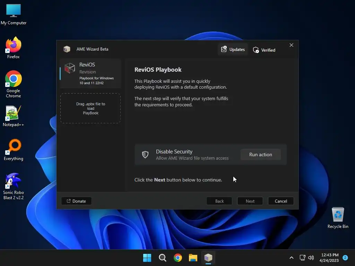355x266 pixels.
Task: Open Chrome from the taskbar
Action: [x=178, y=258]
